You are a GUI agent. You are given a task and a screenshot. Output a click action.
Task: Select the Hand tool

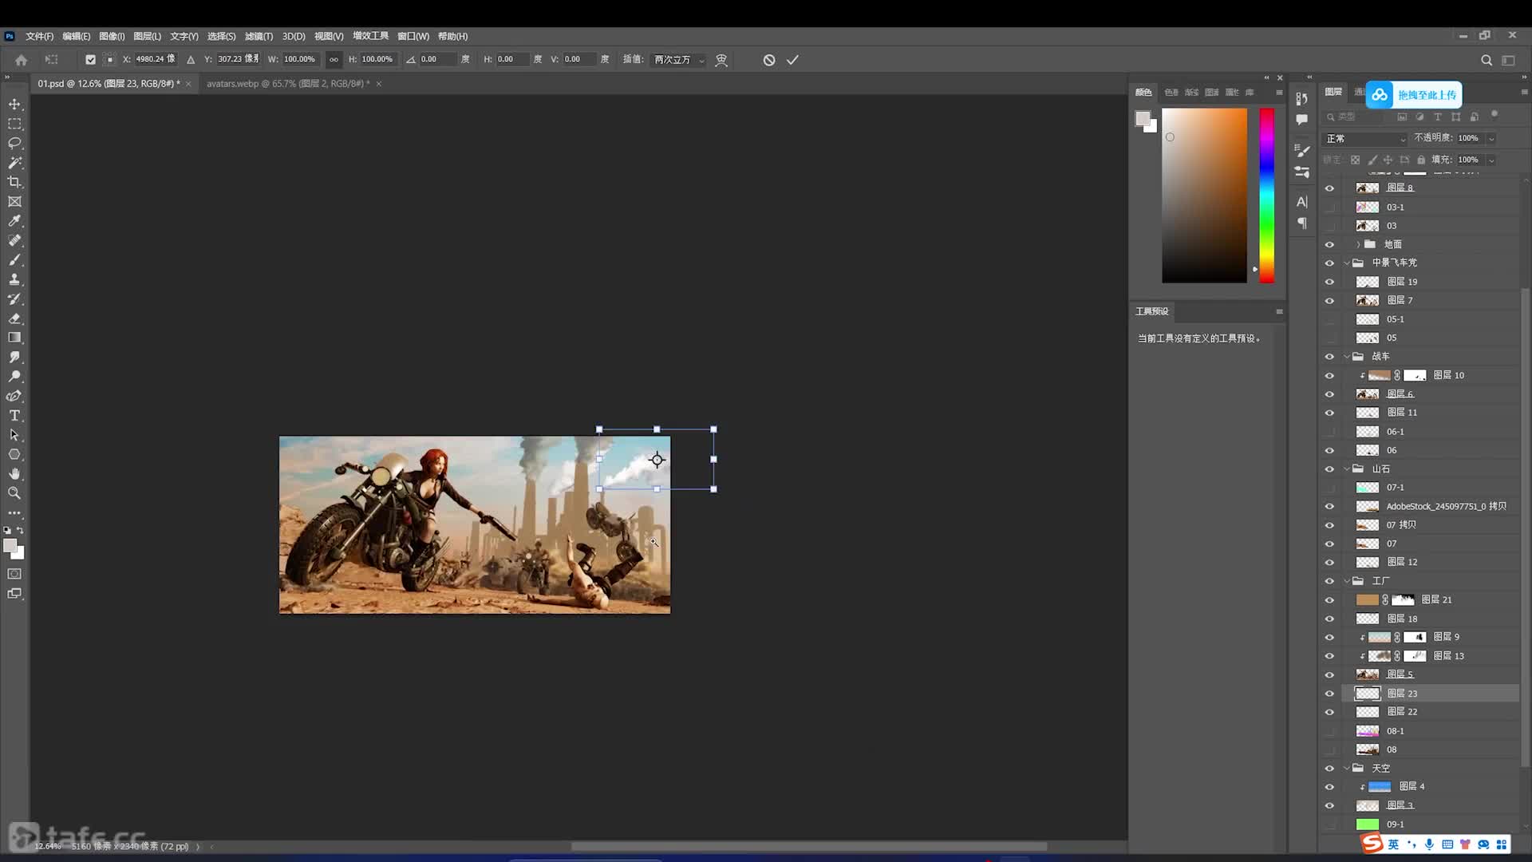pos(14,474)
